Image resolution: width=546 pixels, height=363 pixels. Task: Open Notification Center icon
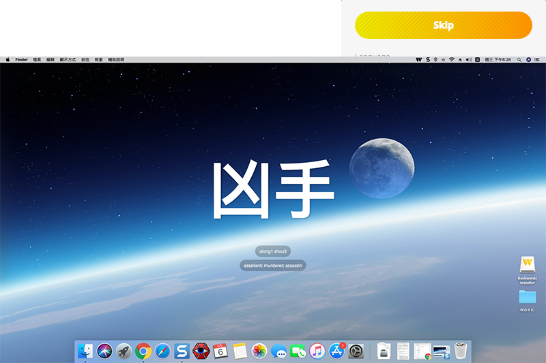click(x=537, y=59)
